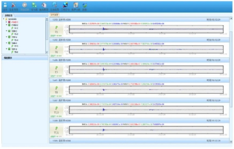Collapse the 1592-4 device node
Viewport: 234px width, 149px height.
[6, 37]
